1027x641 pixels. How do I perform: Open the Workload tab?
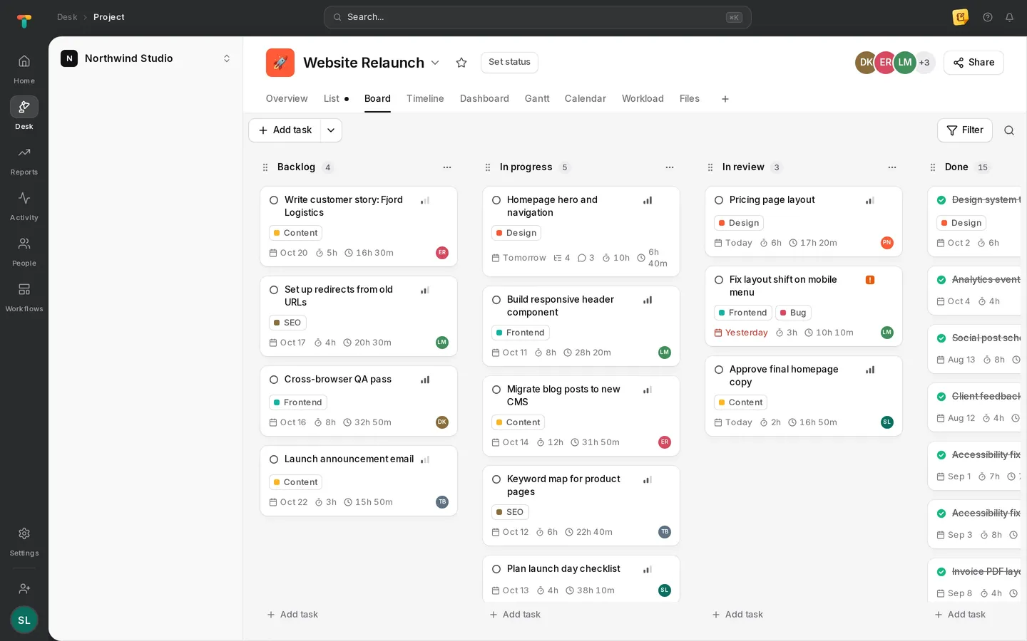coord(643,99)
